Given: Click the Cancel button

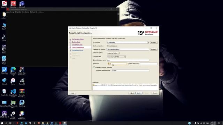Looking at the screenshot, I should coord(155,93).
